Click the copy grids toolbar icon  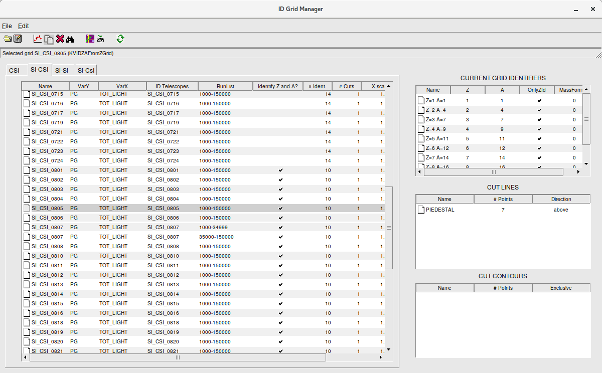point(49,39)
